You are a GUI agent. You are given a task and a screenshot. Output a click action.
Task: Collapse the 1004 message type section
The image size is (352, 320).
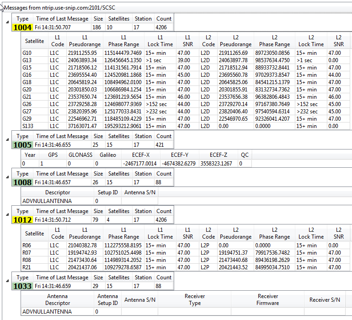tap(7, 22)
